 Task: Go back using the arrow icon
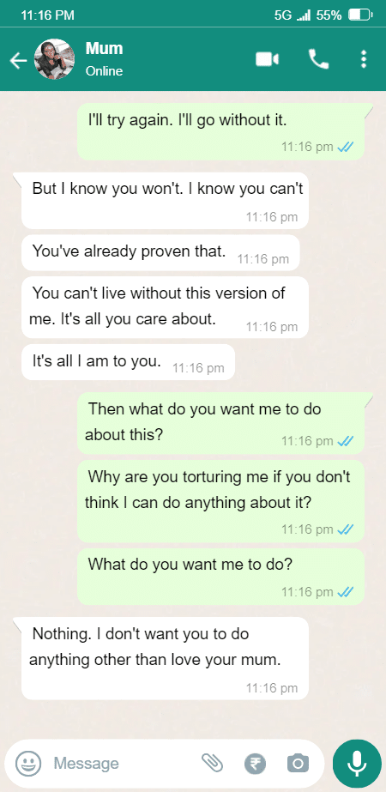(x=18, y=61)
